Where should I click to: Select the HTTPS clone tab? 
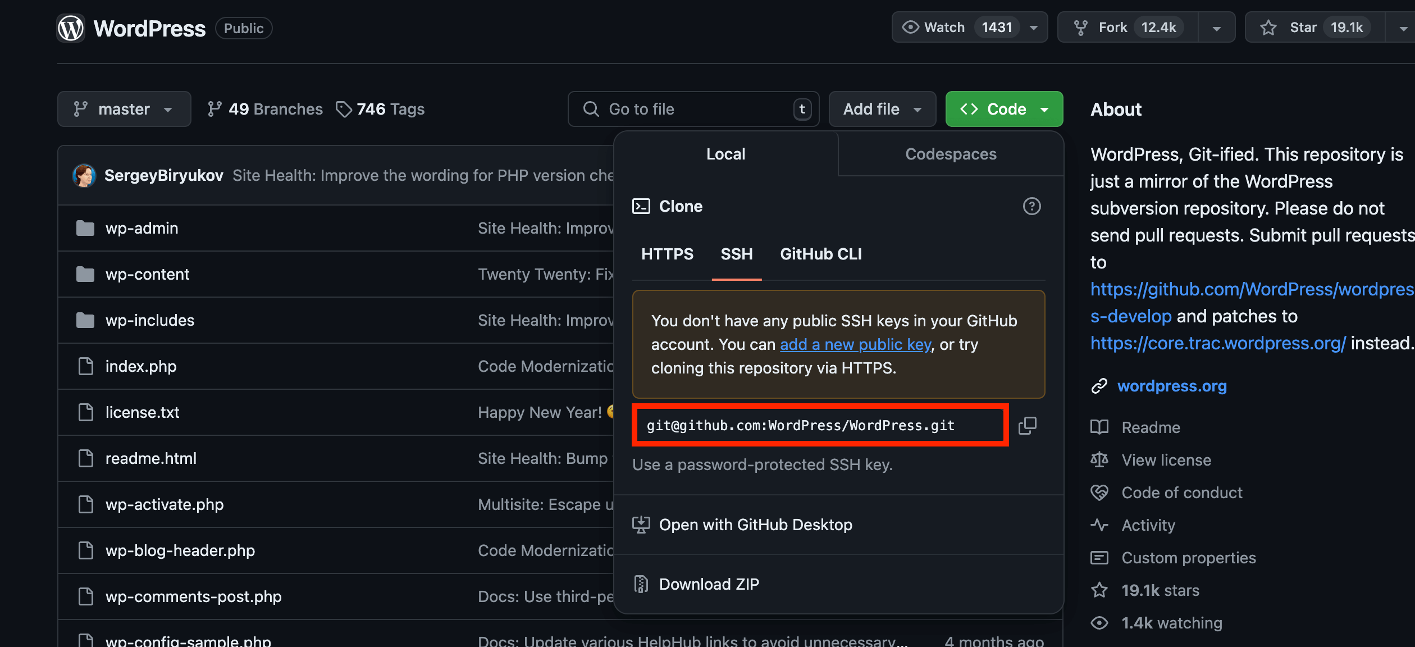click(667, 254)
